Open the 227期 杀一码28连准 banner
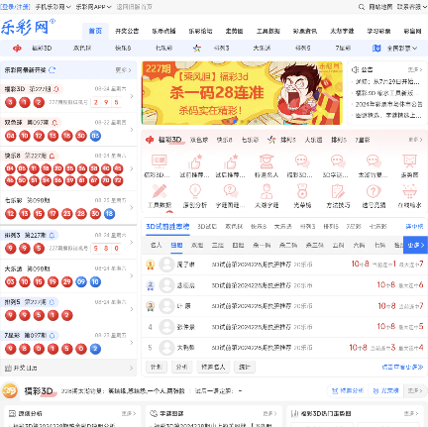This screenshot has width=428, height=427. [242, 93]
